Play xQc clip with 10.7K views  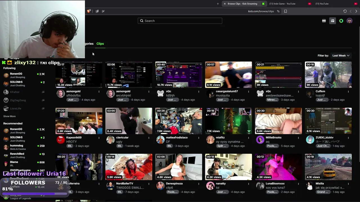[179, 75]
